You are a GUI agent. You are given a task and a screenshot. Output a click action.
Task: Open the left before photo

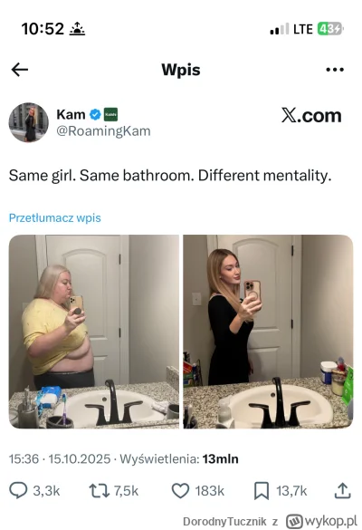[94, 332]
